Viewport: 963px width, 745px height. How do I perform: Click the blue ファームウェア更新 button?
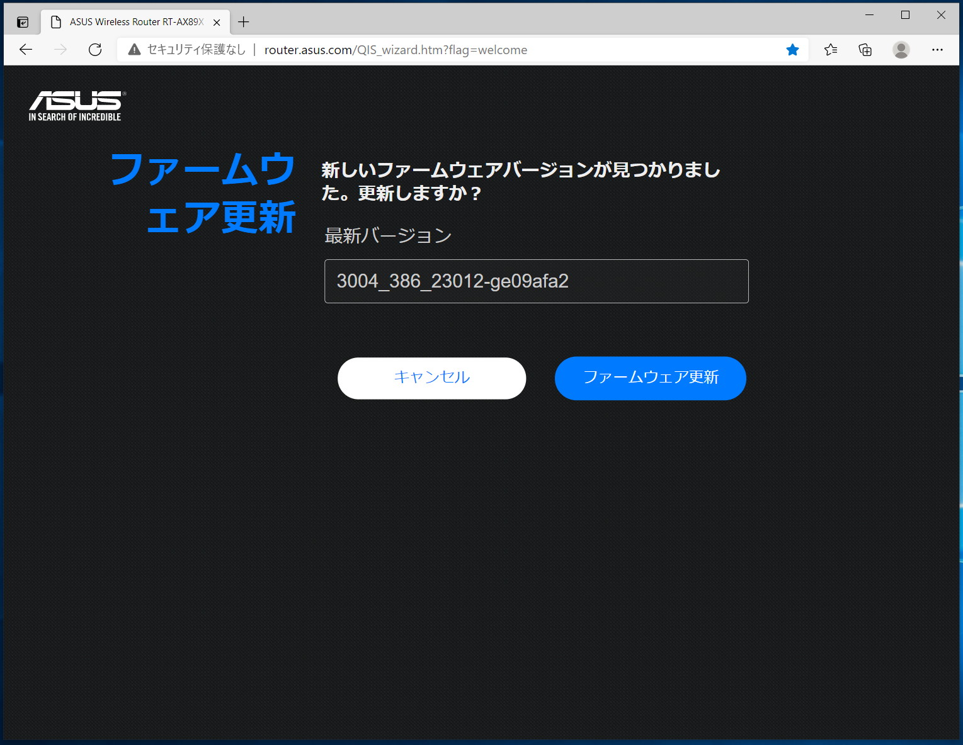click(x=651, y=378)
